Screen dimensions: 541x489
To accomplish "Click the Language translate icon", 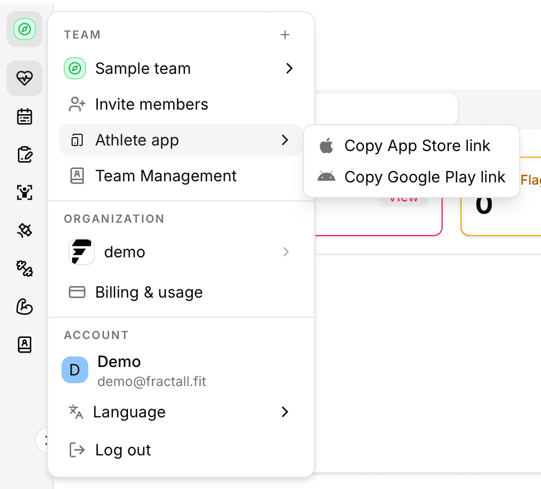I will (76, 412).
